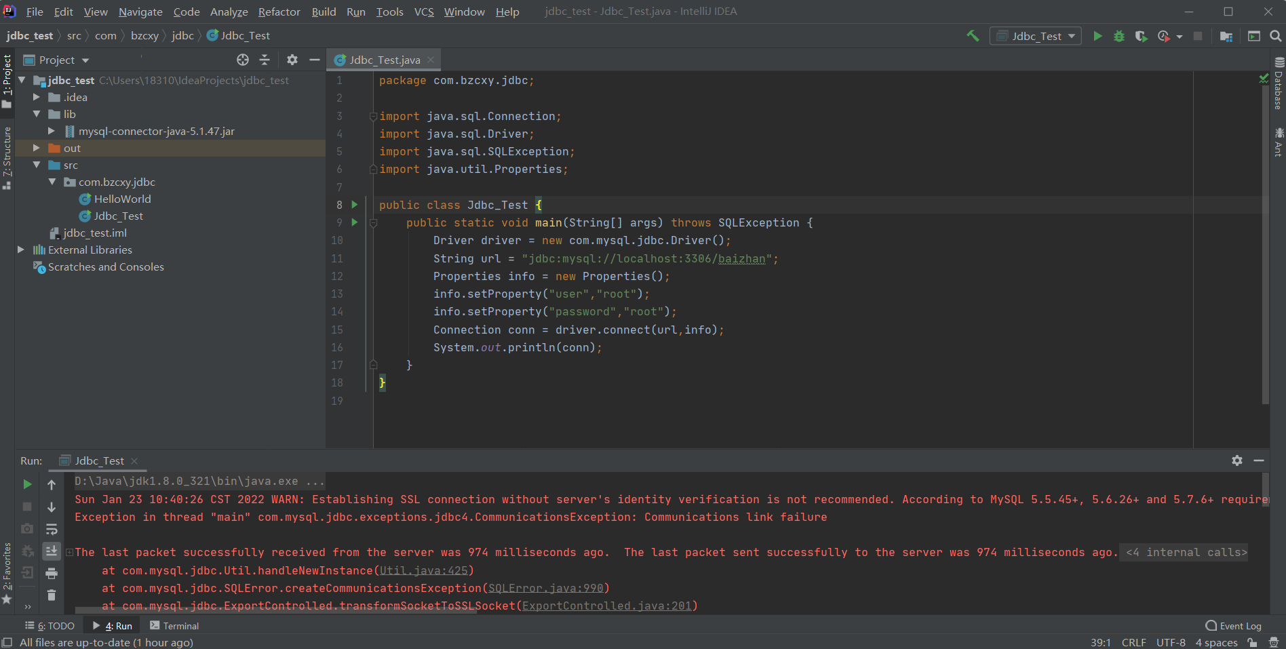1286x649 pixels.
Task: Open Project panel settings gear
Action: tap(292, 60)
